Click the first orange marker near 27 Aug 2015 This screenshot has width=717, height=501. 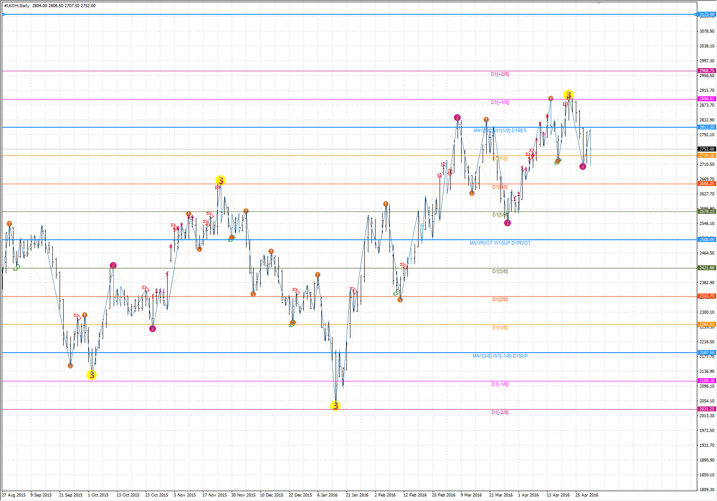9,224
